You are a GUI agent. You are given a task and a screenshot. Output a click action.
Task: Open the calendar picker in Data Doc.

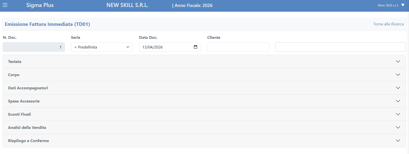point(196,47)
